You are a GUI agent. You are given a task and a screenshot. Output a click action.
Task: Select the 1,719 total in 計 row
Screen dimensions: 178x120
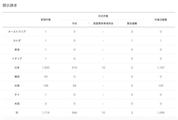click(x=46, y=113)
